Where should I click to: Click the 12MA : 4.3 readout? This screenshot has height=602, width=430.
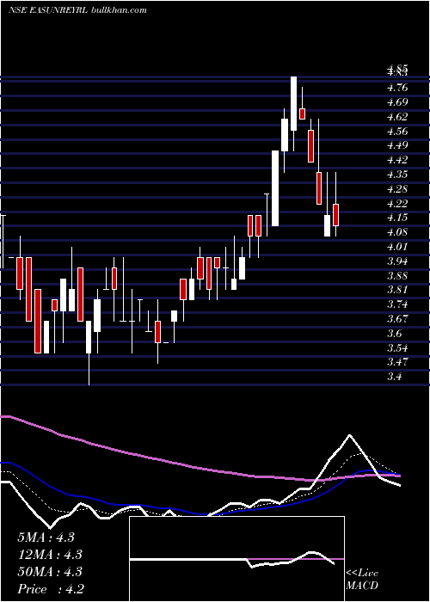click(50, 555)
